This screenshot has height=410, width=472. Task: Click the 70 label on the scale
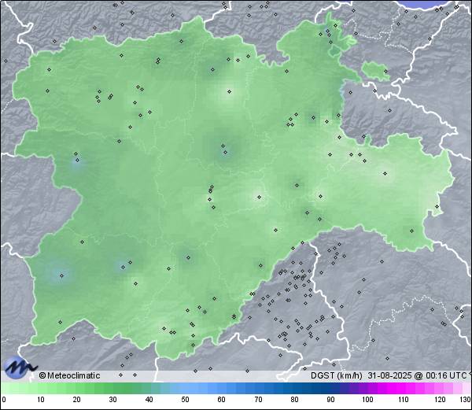pos(258,400)
